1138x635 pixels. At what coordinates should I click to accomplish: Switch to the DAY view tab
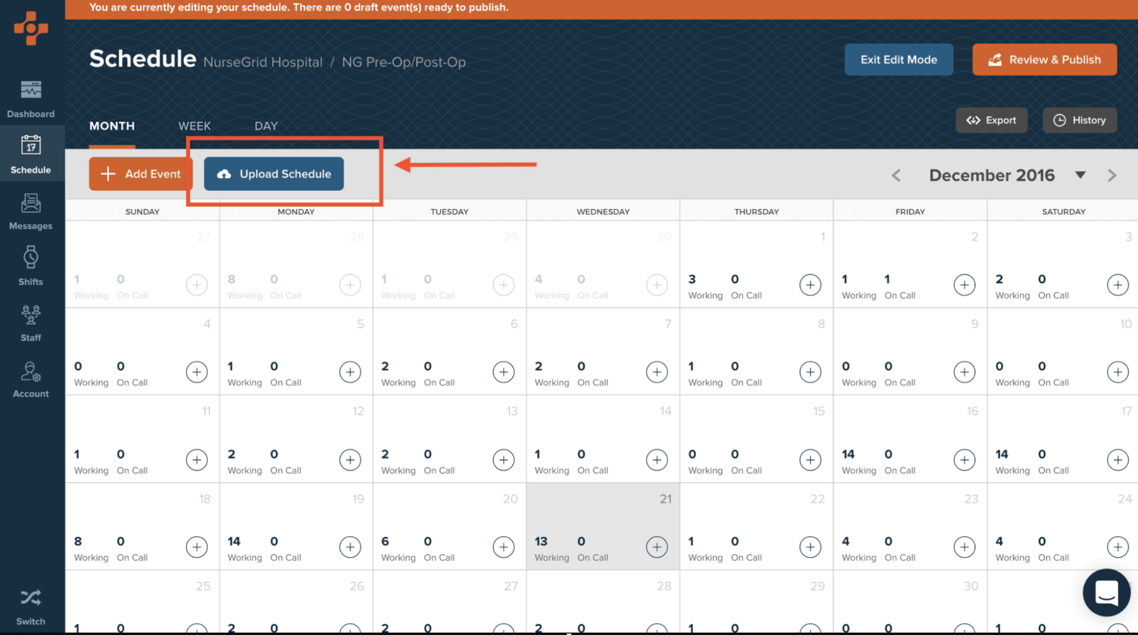pyautogui.click(x=266, y=126)
